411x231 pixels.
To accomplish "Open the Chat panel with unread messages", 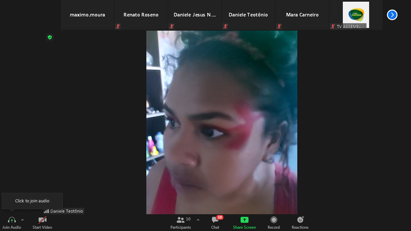I will (x=215, y=220).
